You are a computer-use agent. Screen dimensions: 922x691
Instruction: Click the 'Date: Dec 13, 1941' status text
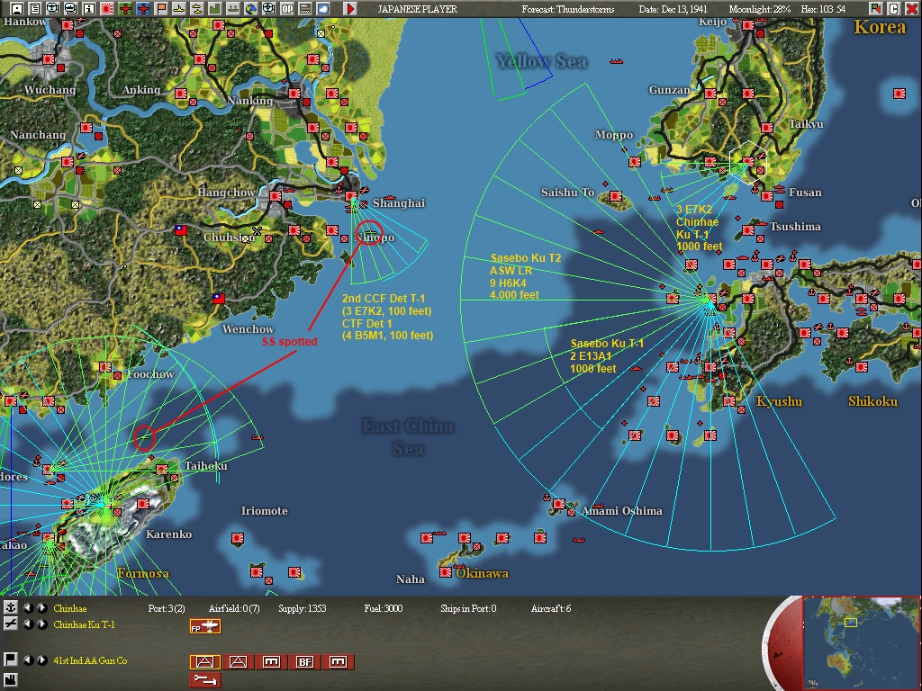(x=673, y=9)
